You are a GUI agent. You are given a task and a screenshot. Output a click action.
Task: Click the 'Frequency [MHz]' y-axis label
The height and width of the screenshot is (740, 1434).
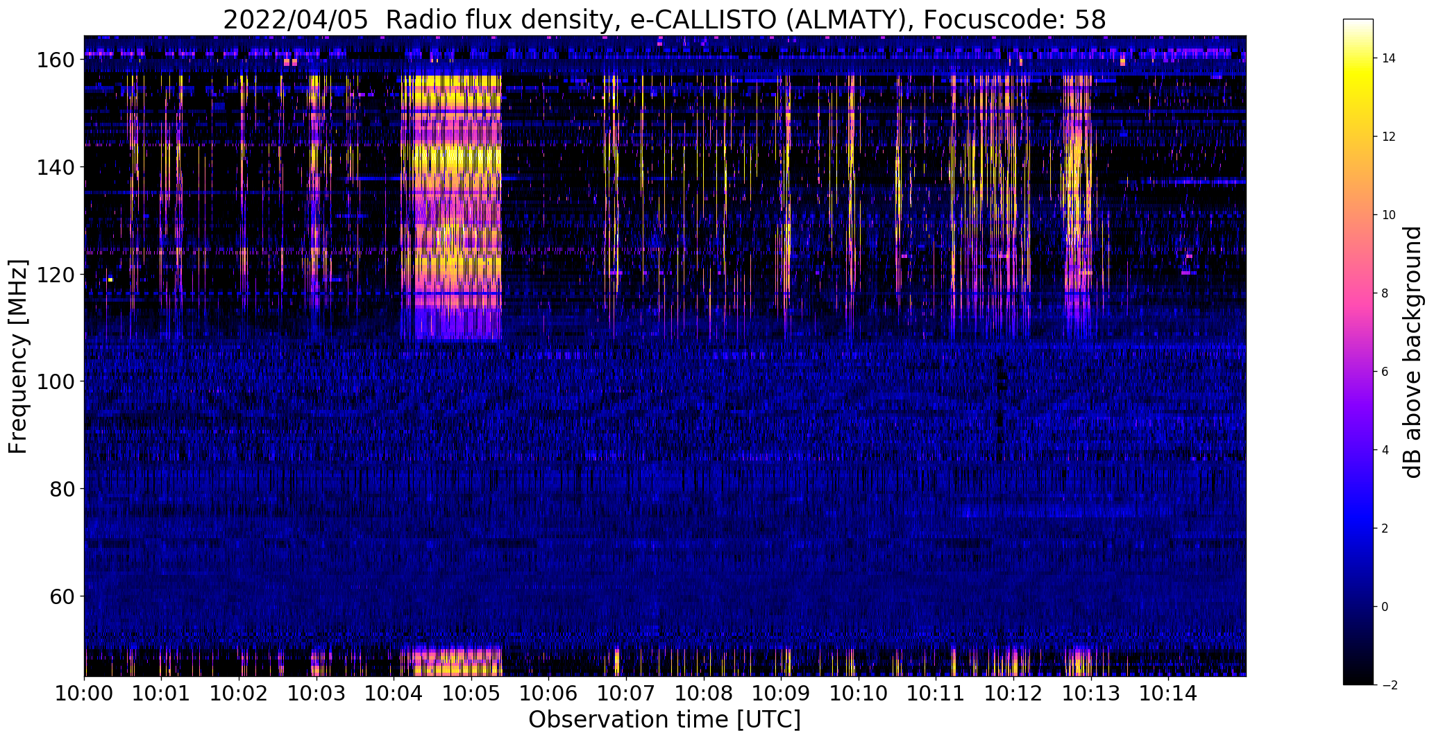click(18, 356)
